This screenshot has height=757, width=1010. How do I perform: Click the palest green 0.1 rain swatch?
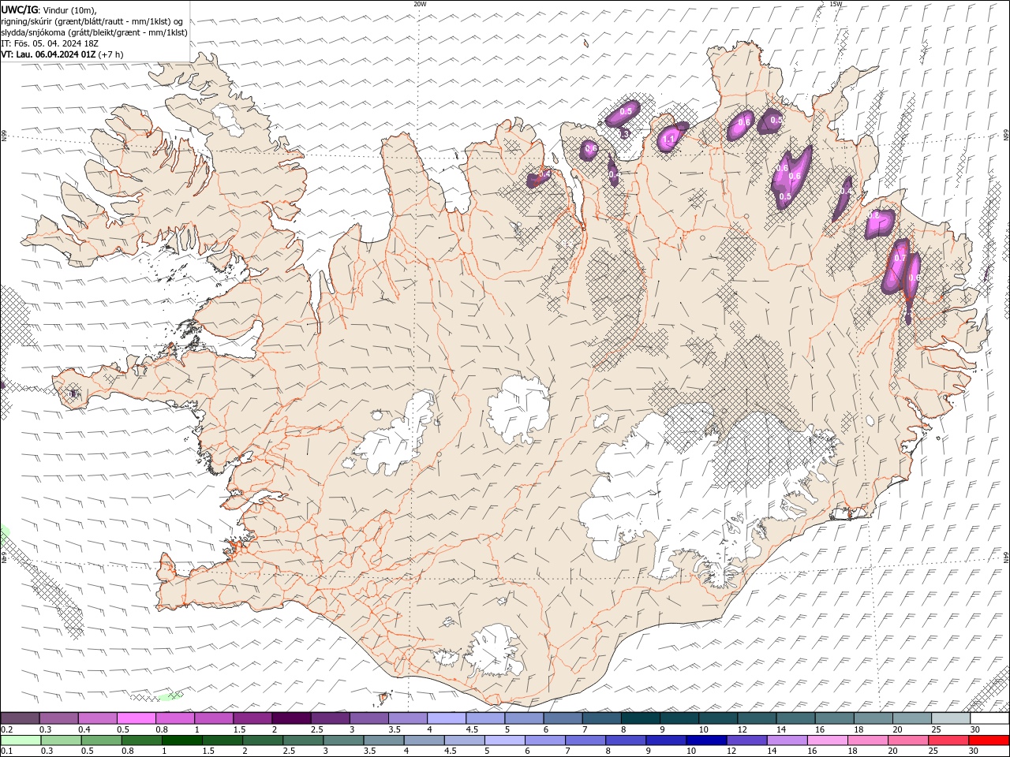point(21,740)
